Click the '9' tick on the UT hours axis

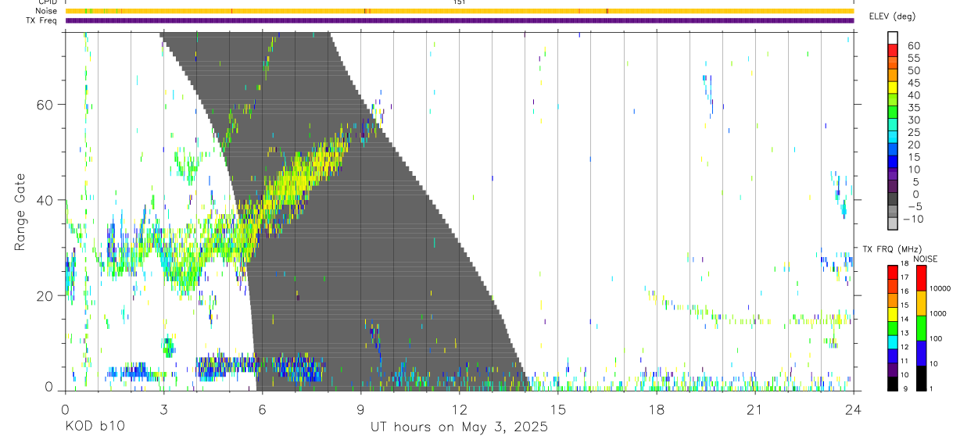[x=360, y=409]
